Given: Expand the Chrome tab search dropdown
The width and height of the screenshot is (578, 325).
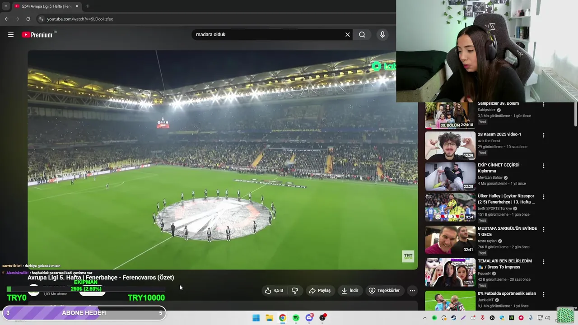Looking at the screenshot, I should pyautogui.click(x=6, y=6).
